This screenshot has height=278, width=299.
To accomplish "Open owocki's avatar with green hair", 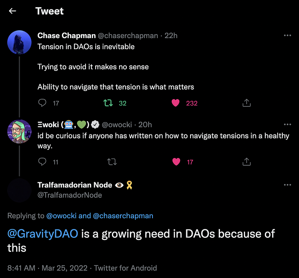I will pos(19,132).
